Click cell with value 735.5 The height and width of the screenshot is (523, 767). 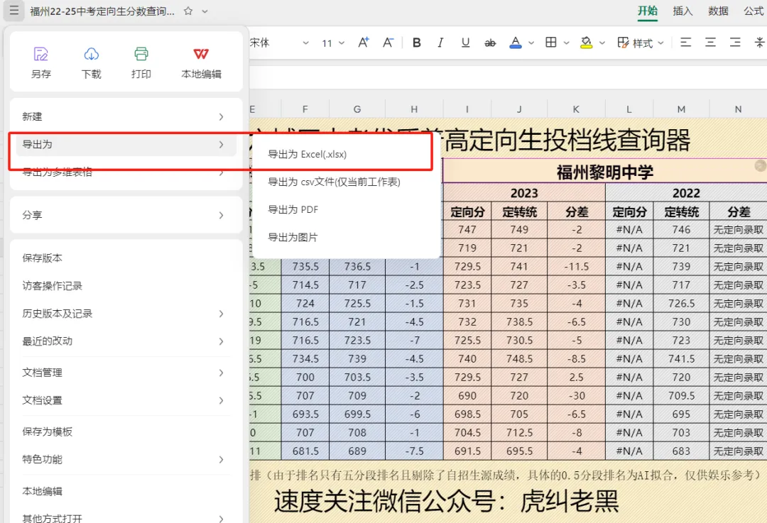click(x=305, y=266)
